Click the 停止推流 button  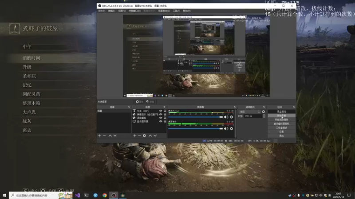tap(281, 111)
